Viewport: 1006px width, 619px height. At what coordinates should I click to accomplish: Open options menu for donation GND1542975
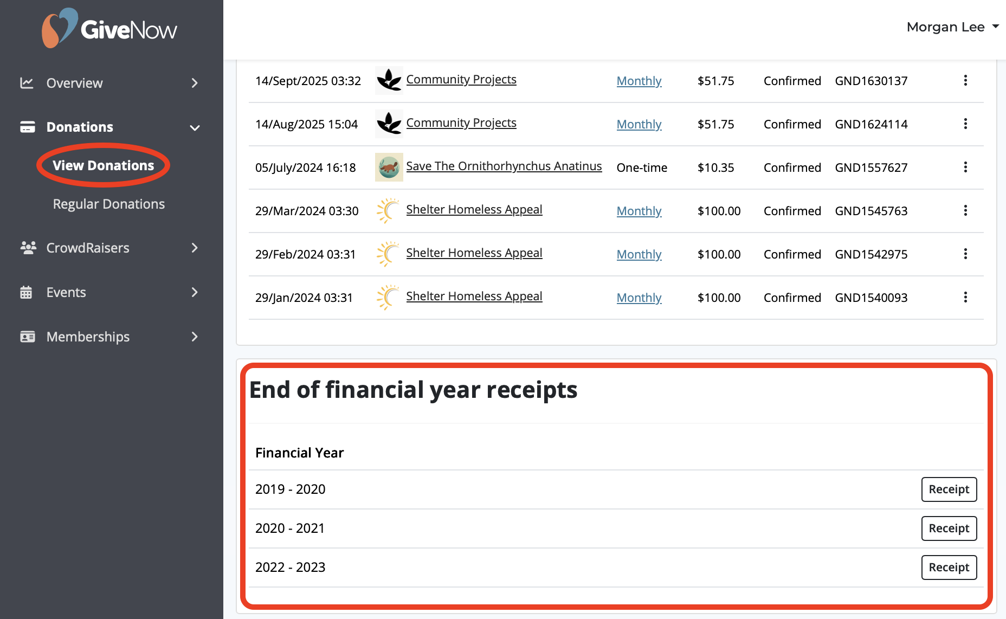(x=965, y=254)
